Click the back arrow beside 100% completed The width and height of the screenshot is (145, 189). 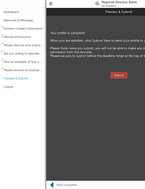tap(52, 185)
